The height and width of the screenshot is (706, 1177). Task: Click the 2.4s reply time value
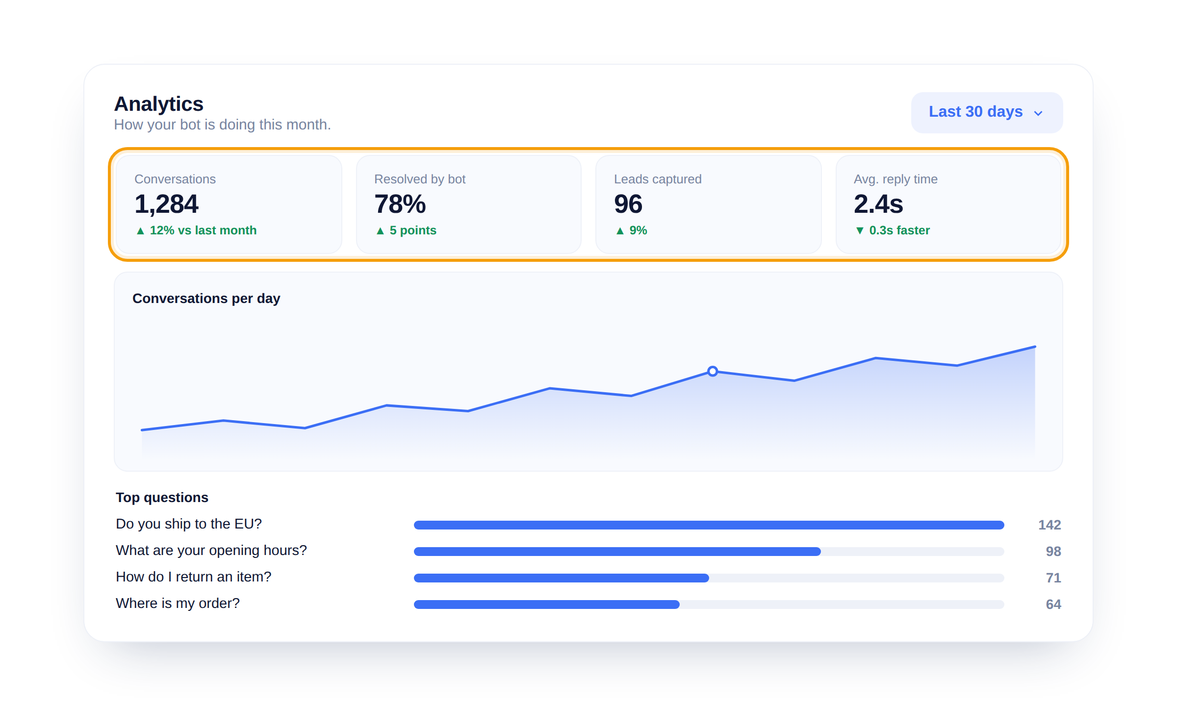[x=878, y=204]
